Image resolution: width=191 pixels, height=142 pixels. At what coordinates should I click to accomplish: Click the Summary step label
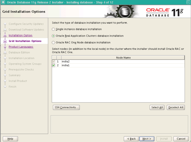pos(14,75)
